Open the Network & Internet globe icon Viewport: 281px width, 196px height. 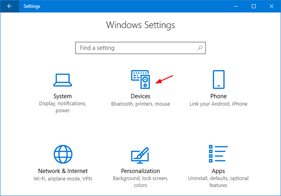pyautogui.click(x=62, y=154)
